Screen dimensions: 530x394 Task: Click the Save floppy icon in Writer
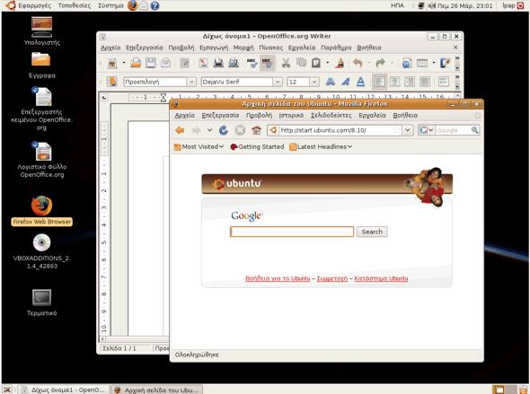coord(151,63)
